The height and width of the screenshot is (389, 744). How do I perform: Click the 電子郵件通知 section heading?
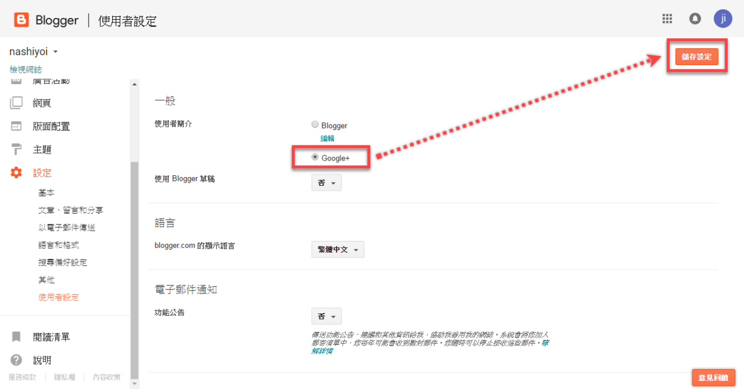[x=185, y=289]
